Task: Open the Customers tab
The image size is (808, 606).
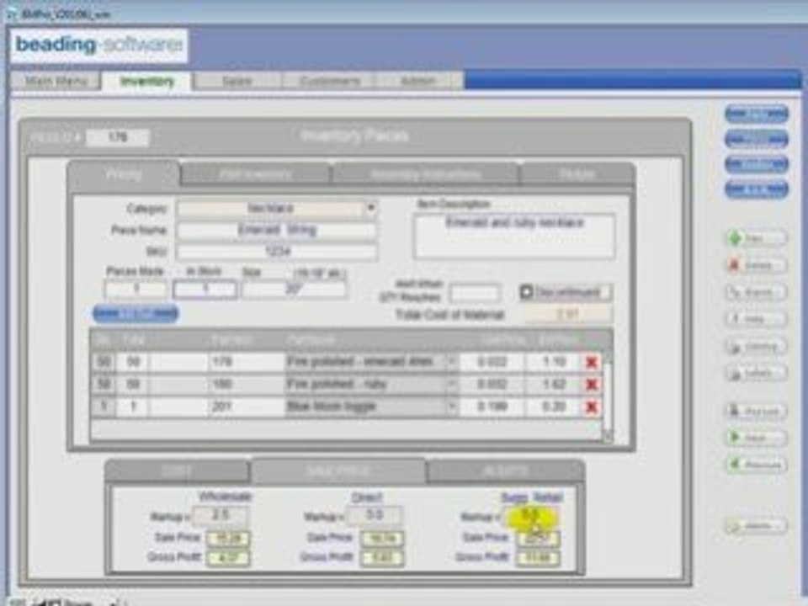Action: point(329,81)
